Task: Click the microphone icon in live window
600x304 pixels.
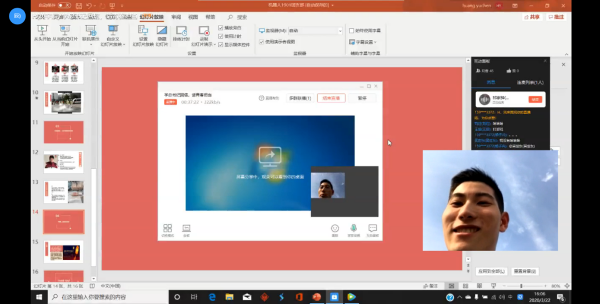Action: [x=353, y=229]
